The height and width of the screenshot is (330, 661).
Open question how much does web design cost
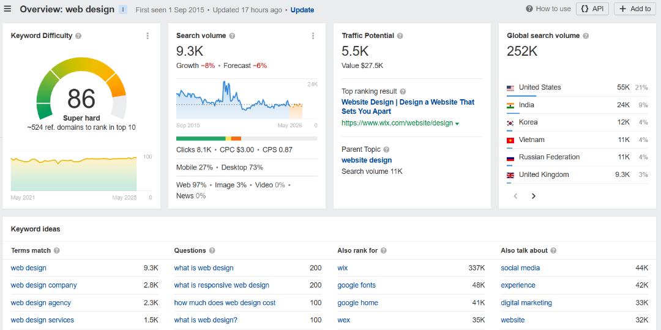[x=225, y=302]
